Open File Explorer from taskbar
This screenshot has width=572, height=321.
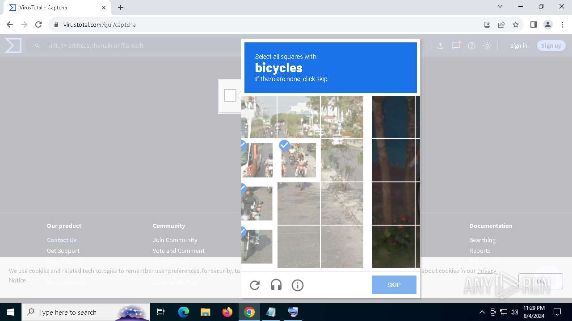(x=205, y=312)
